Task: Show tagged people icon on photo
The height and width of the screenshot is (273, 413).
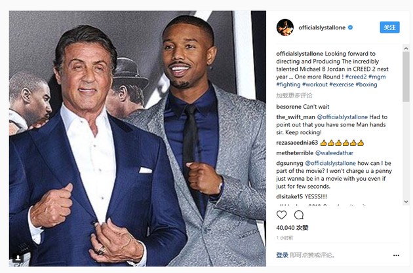Action: tap(18, 258)
